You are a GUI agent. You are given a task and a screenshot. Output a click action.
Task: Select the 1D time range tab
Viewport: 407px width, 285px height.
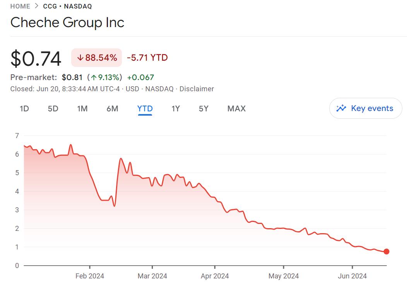(24, 109)
